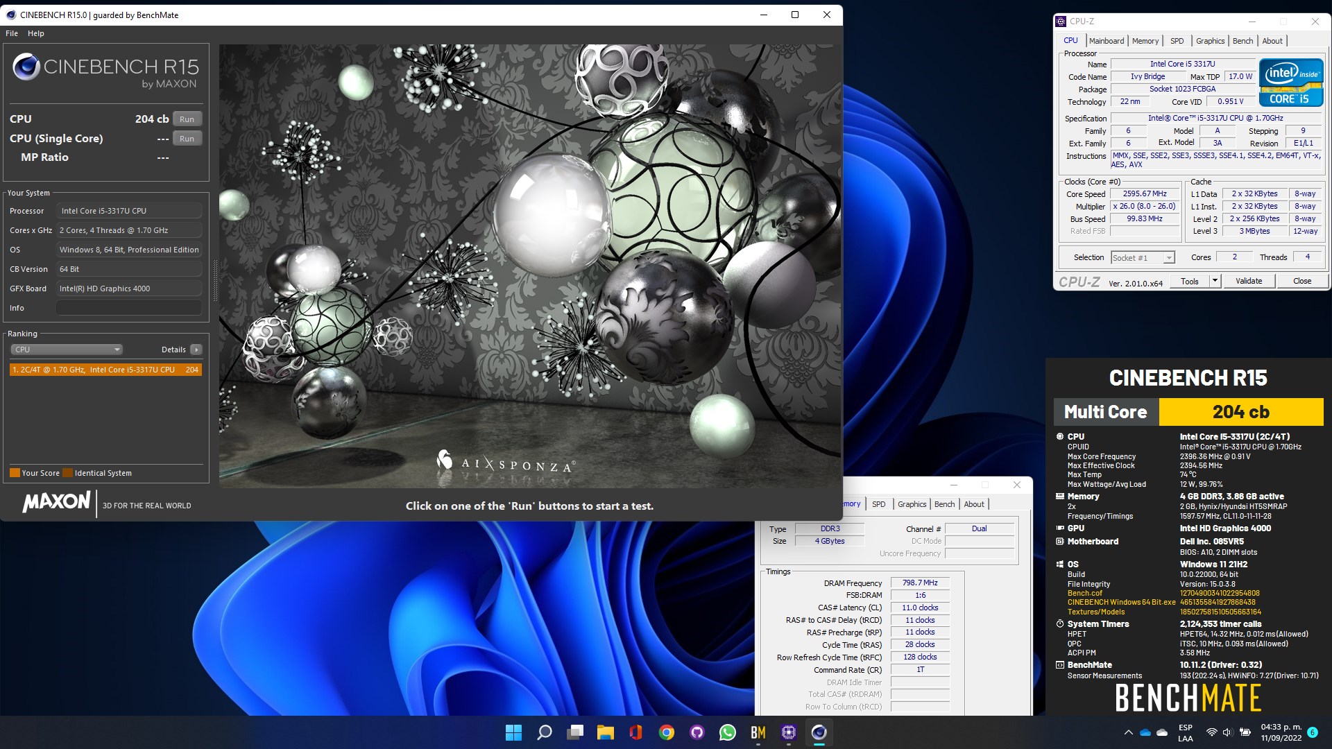Open the ESP LAA language input switcher
This screenshot has height=749, width=1332.
coord(1186,732)
